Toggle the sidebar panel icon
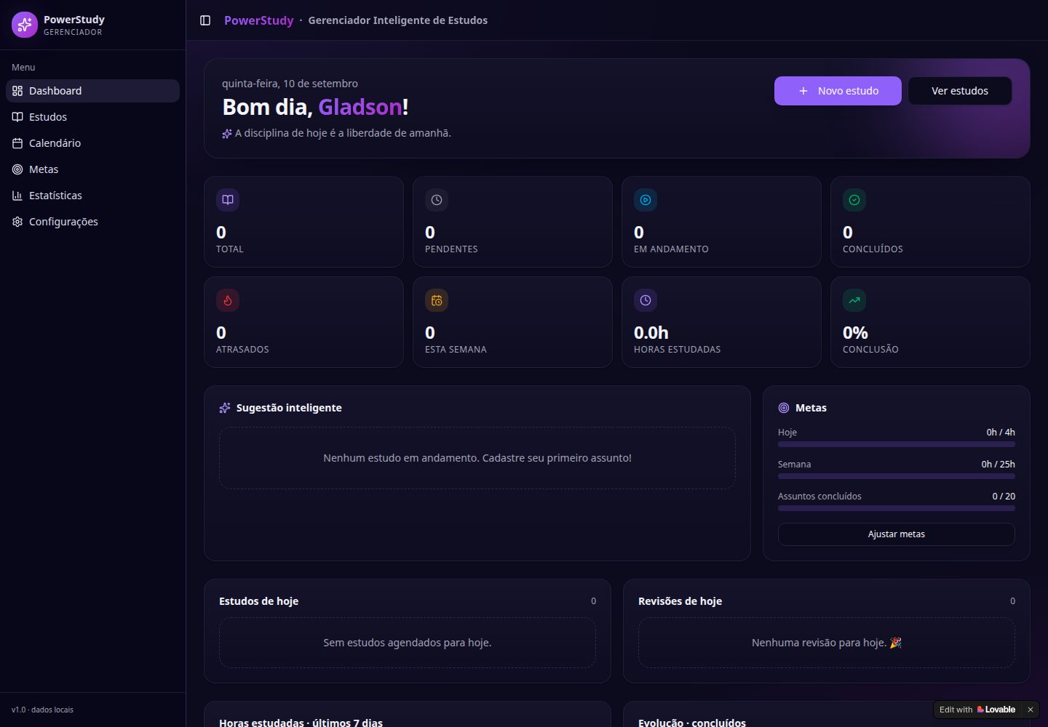The width and height of the screenshot is (1048, 727). (205, 20)
